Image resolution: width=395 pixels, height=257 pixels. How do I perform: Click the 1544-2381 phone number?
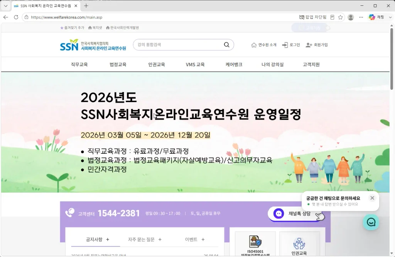pyautogui.click(x=118, y=213)
